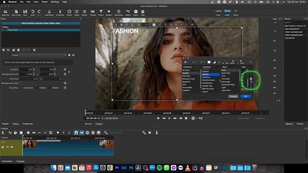Switch to the Properties tab at the bottom left
308x173 pixels.
pos(27,124)
